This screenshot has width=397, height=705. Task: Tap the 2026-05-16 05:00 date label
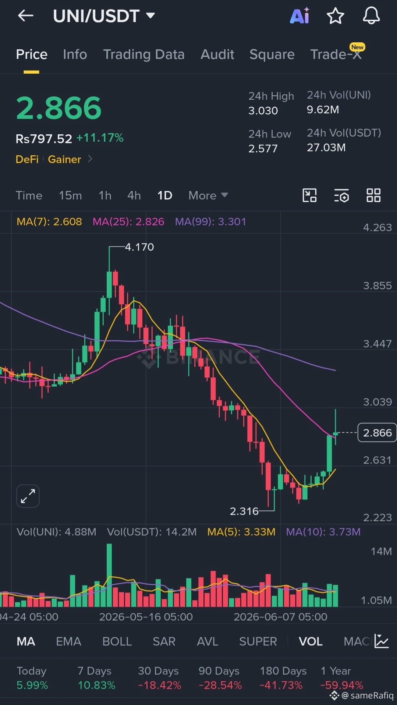click(x=146, y=617)
